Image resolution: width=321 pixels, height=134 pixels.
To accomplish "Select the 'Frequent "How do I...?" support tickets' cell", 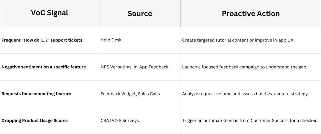I will (x=42, y=40).
